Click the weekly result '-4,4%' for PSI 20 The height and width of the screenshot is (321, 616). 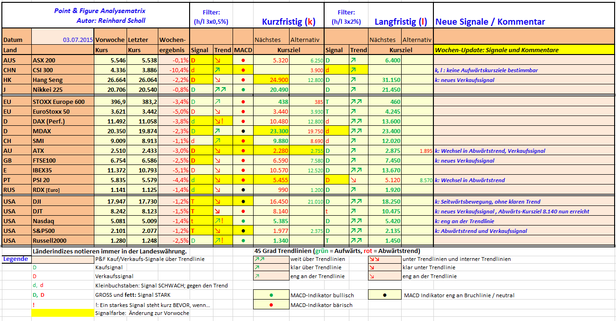point(181,180)
